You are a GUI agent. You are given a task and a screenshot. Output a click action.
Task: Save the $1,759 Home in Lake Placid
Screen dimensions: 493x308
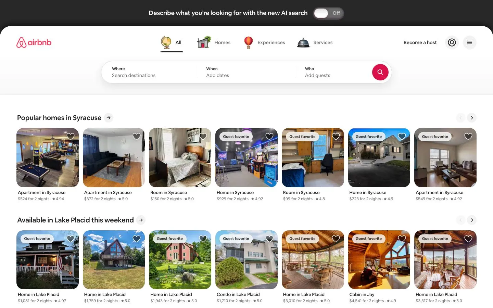137,239
